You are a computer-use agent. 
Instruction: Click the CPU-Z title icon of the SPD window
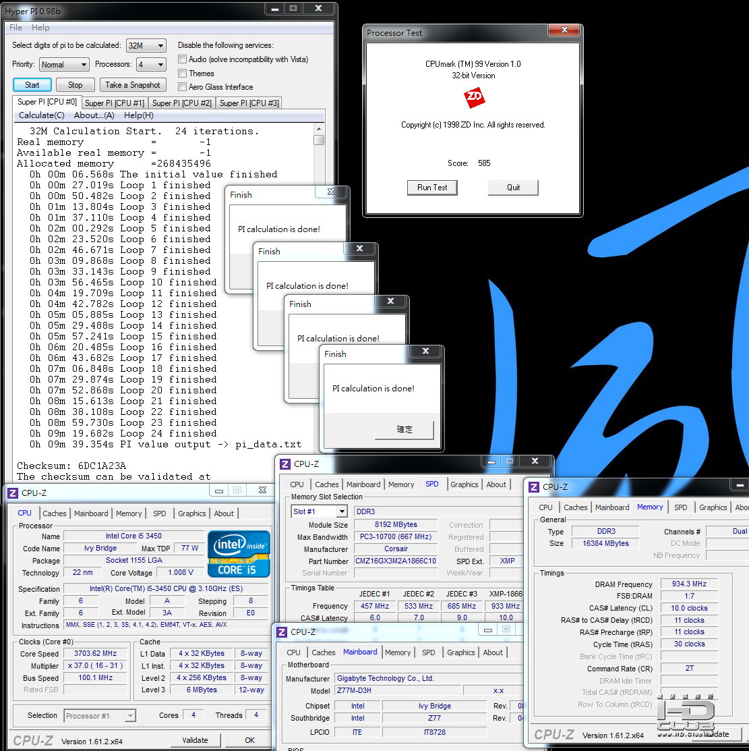point(285,464)
